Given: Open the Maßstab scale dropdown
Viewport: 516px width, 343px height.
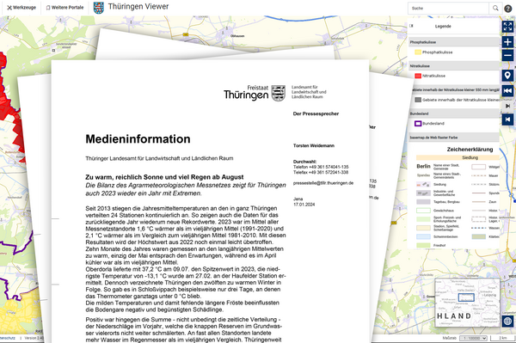Looking at the screenshot, I should tap(473, 338).
